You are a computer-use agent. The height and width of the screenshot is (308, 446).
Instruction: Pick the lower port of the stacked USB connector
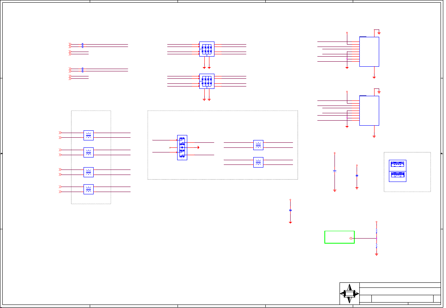[x=397, y=175]
